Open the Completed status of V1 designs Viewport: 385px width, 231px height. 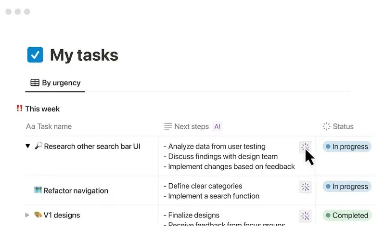pos(346,216)
